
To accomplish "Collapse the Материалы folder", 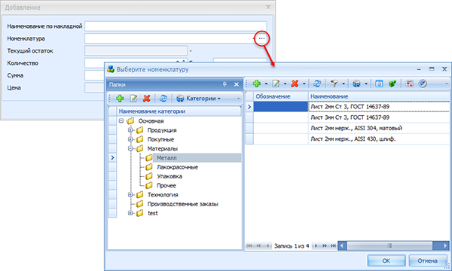I will point(130,148).
